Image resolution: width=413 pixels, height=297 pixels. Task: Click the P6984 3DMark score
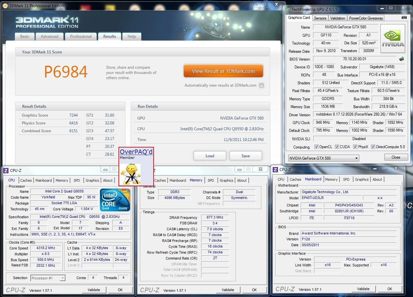tap(65, 72)
